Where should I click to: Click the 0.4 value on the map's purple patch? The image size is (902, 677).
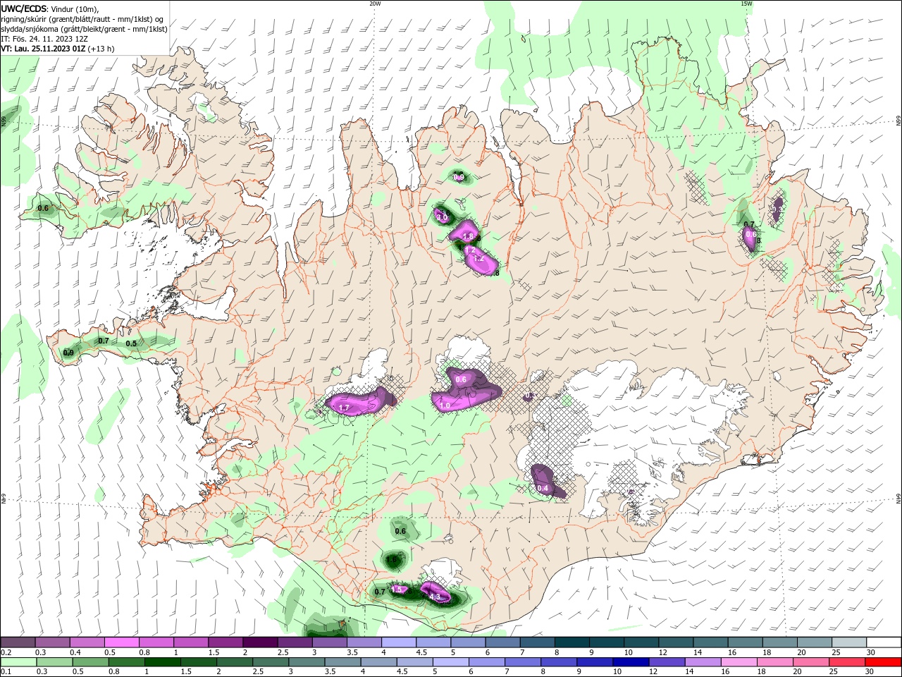tap(543, 488)
